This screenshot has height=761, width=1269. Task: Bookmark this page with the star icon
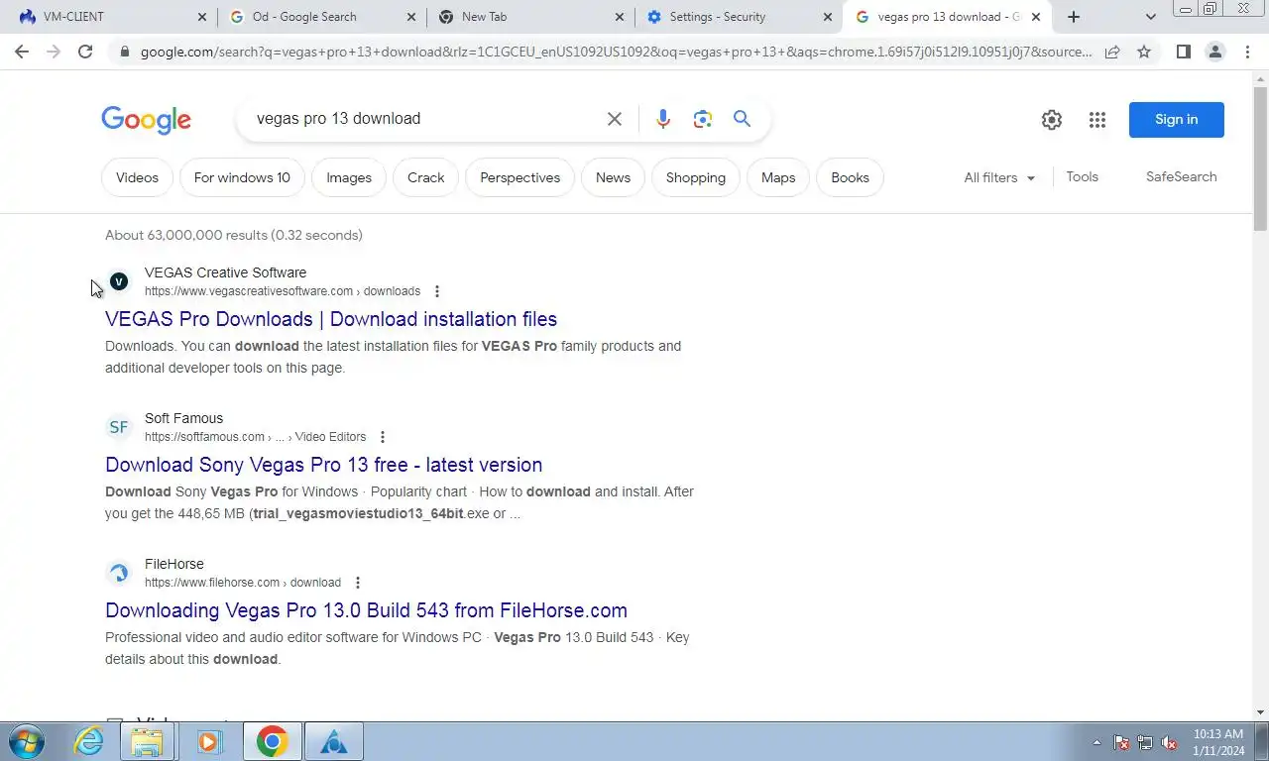[x=1144, y=52]
